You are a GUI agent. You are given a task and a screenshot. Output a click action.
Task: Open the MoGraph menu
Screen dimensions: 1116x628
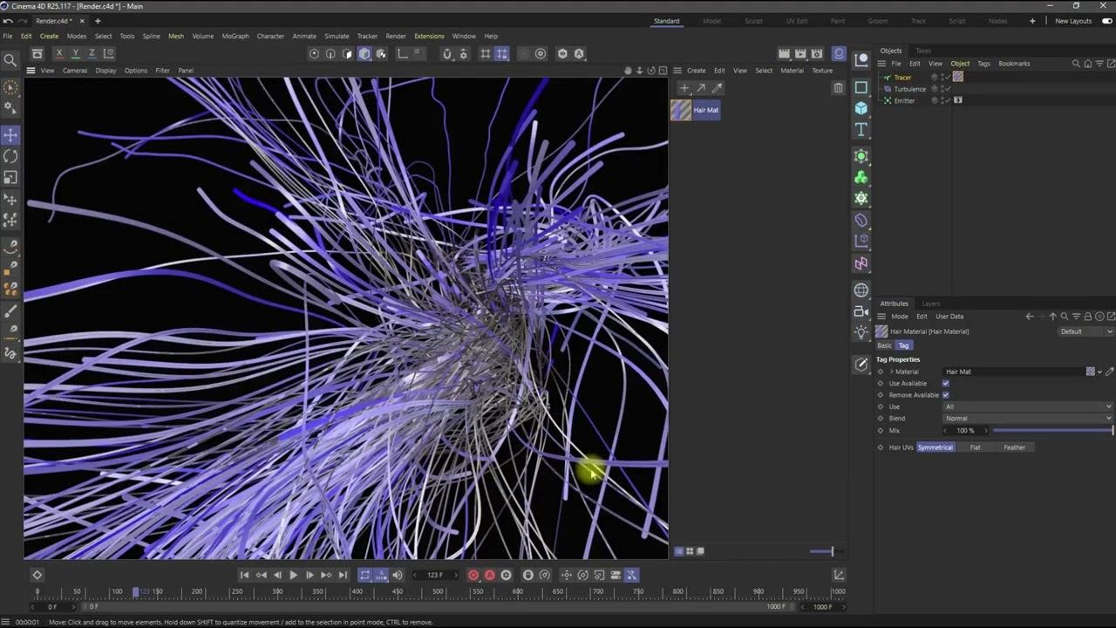coord(235,37)
